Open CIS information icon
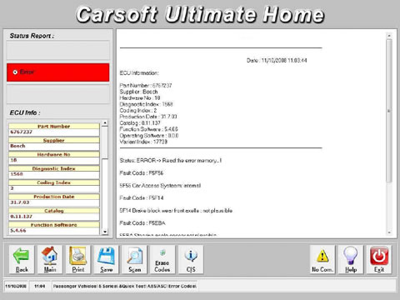The image size is (400, 300). 191,259
